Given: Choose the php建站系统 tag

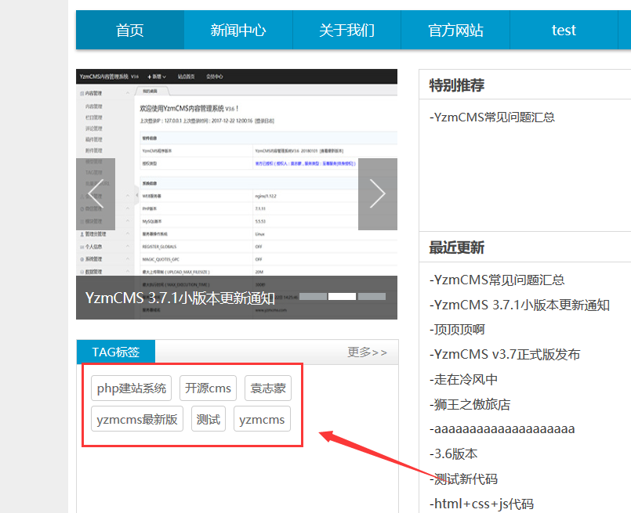Looking at the screenshot, I should [131, 388].
